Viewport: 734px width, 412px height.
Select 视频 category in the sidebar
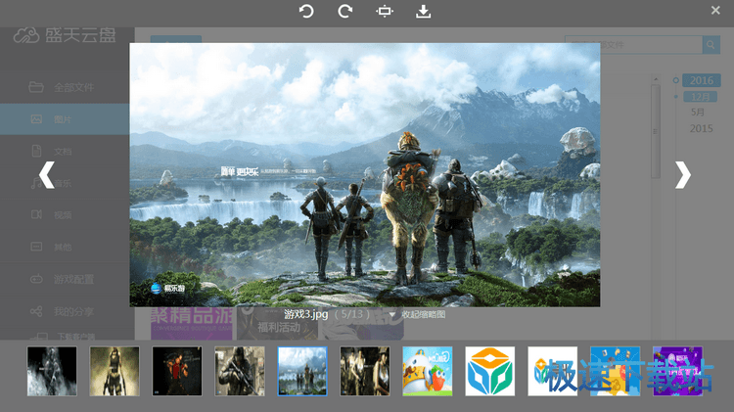coord(65,215)
